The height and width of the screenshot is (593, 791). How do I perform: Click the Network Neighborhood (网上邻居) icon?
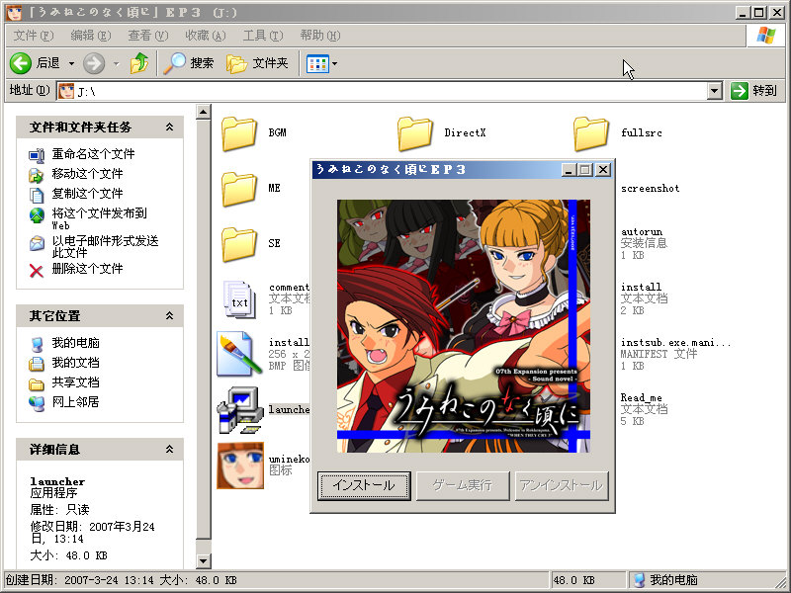coord(37,404)
